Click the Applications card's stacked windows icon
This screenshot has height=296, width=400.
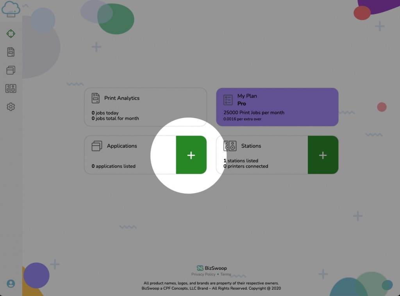97,146
